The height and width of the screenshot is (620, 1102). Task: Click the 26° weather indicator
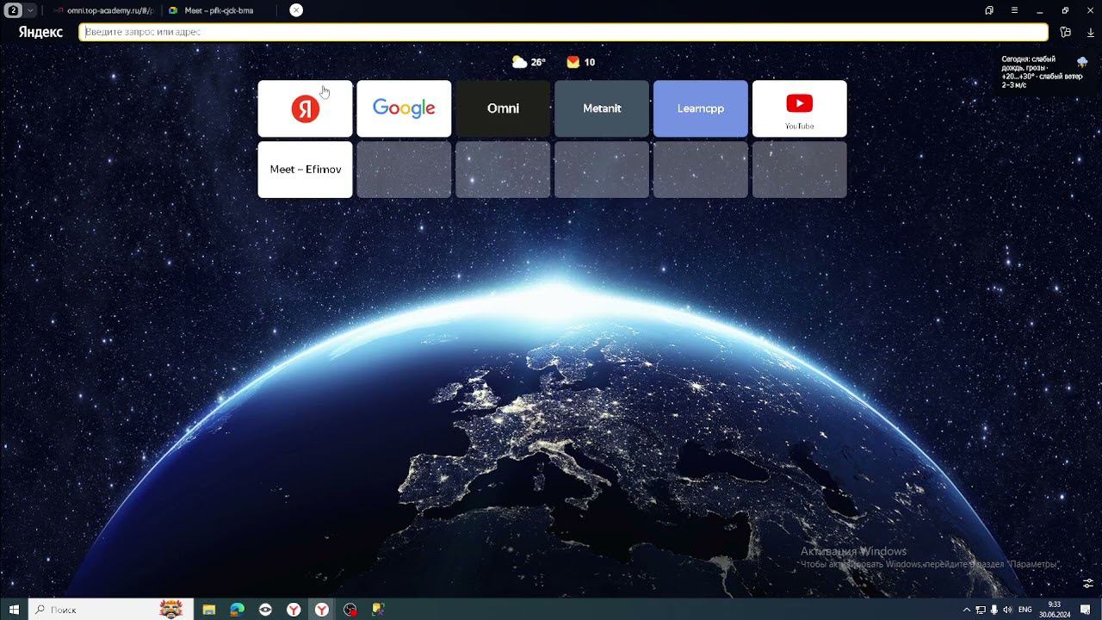click(529, 62)
